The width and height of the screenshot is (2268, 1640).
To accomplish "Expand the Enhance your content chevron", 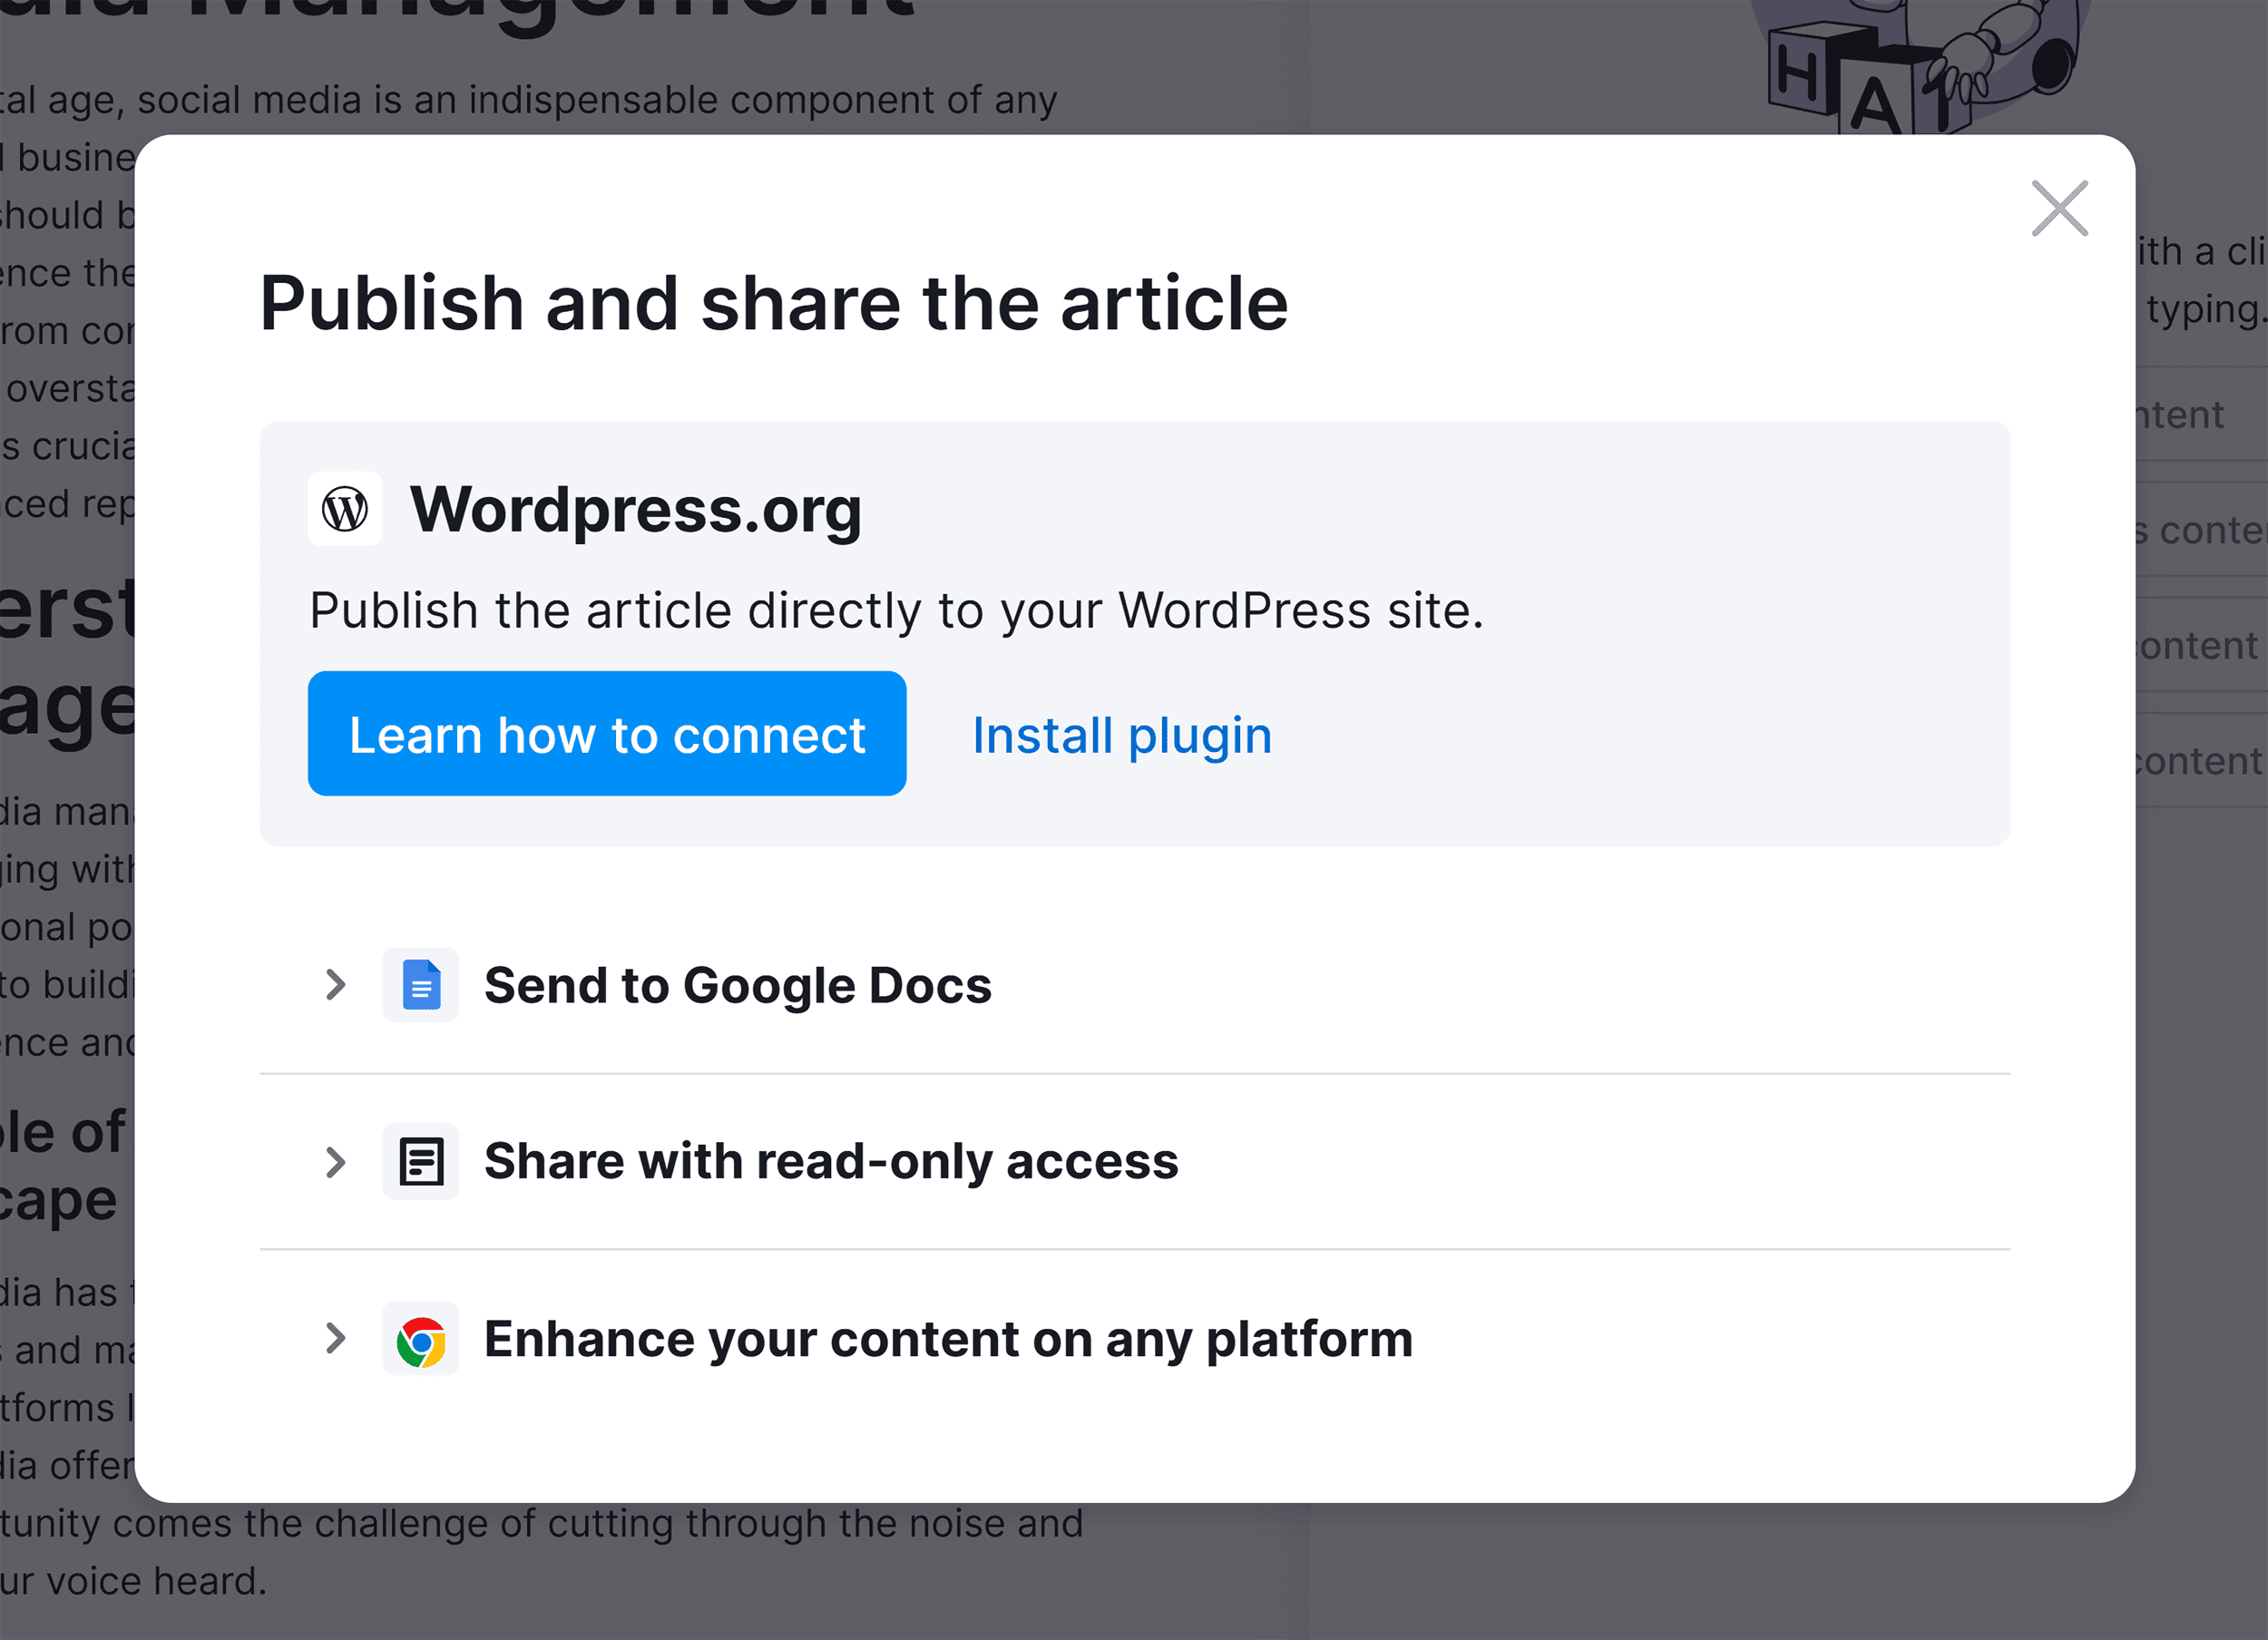I will (x=336, y=1338).
